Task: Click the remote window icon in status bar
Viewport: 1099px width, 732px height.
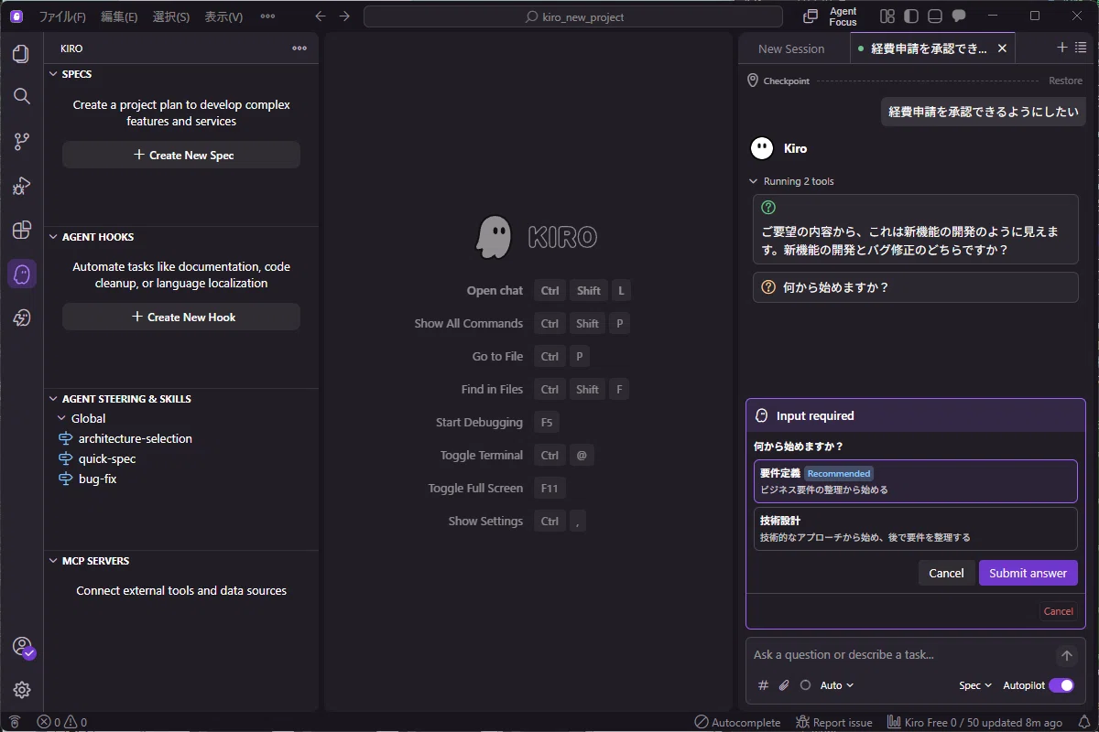Action: coord(14,722)
